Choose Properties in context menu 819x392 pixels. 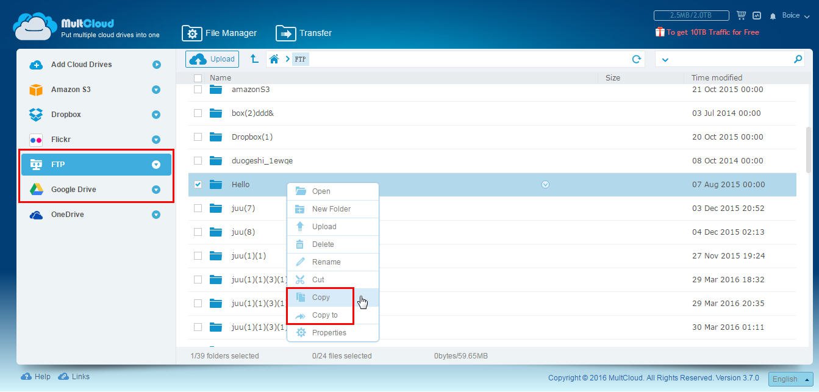[333, 333]
